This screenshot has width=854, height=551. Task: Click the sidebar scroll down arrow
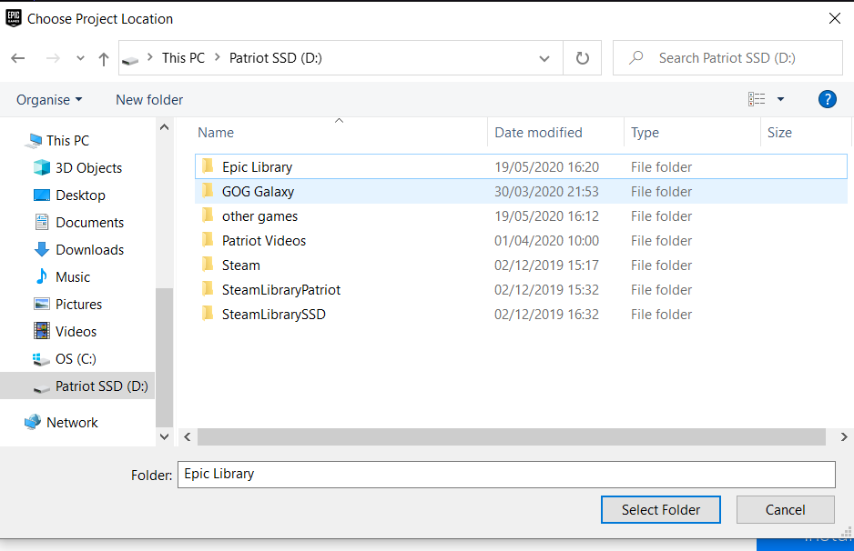(x=164, y=436)
